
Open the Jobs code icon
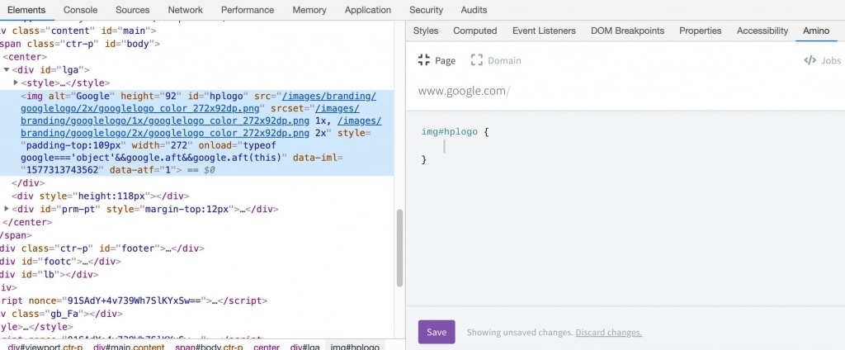pyautogui.click(x=810, y=60)
